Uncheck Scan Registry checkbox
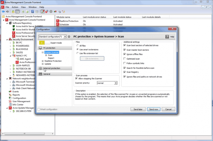 click(x=125, y=72)
